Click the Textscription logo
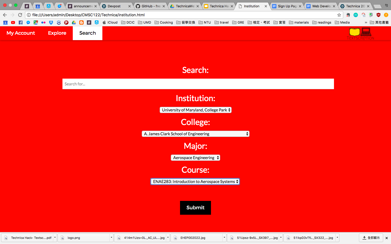Viewport: 391px width, 244px height. 361,34
